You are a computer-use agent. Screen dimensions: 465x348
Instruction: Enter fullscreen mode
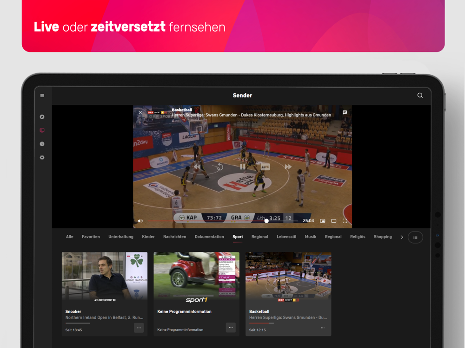tap(345, 221)
